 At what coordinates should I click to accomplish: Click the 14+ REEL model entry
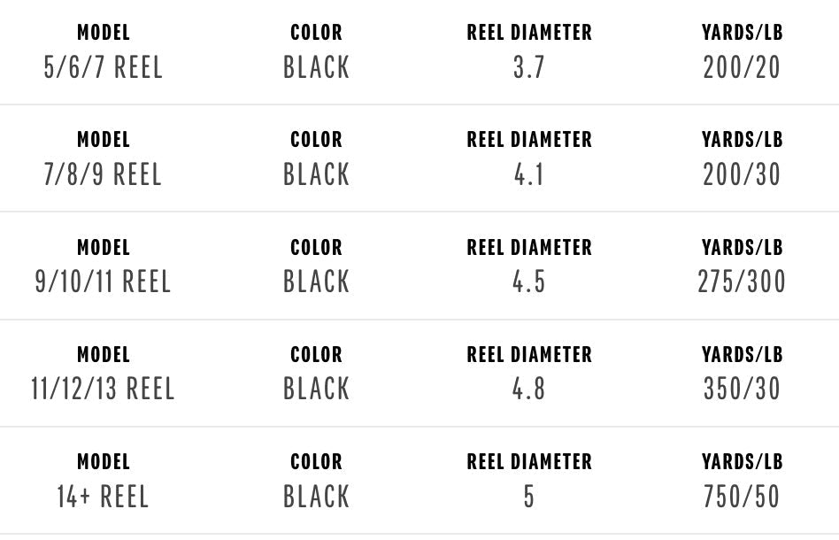point(104,498)
